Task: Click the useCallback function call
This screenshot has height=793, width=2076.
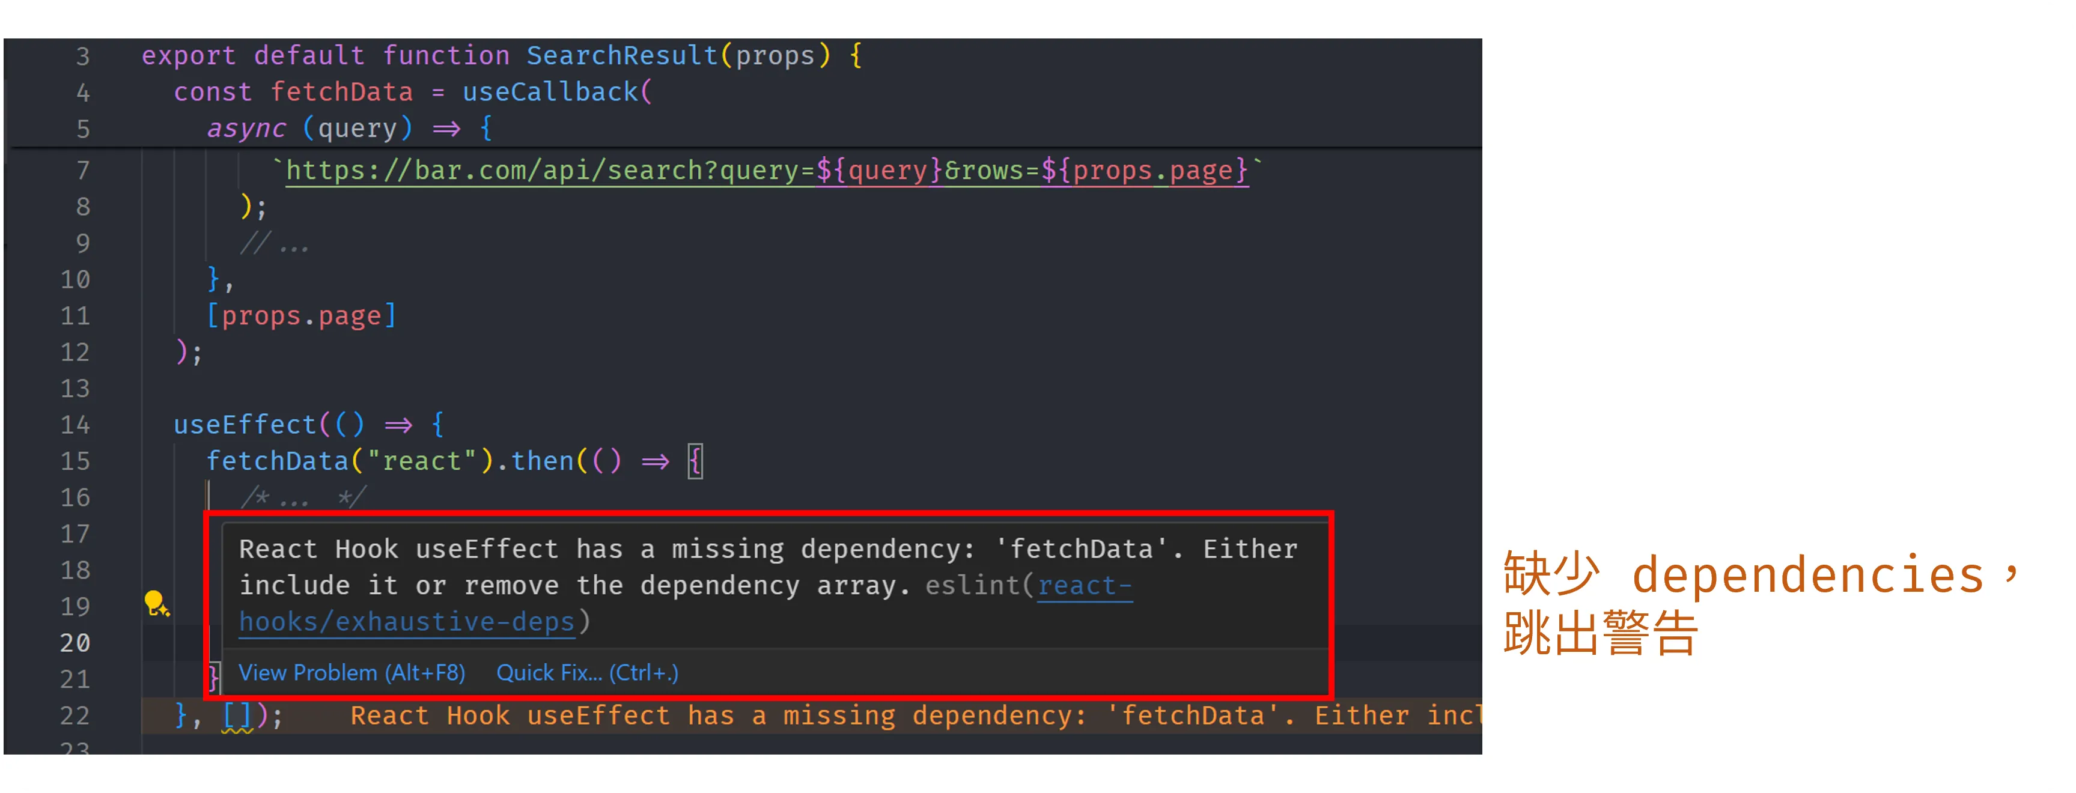Action: coord(550,92)
